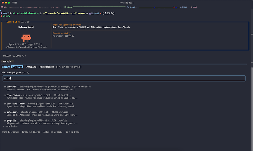The width and height of the screenshot is (253, 151).
Task: Click the network upload 0.0 kB indicator
Action: click(x=184, y=7)
